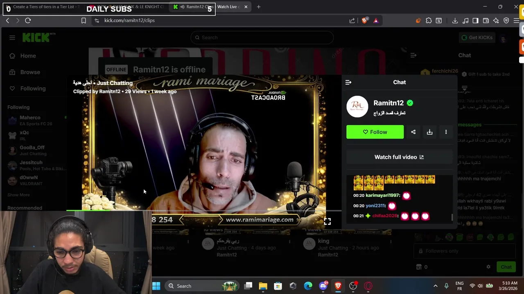Click the kick.com/ramitn12/clips address bar
Screen dimensions: 524x294
(221, 20)
